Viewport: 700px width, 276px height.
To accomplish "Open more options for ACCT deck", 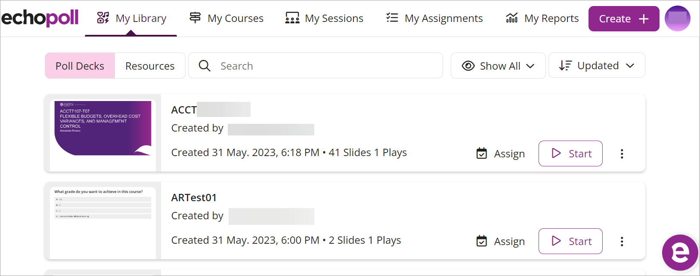I will tap(622, 154).
